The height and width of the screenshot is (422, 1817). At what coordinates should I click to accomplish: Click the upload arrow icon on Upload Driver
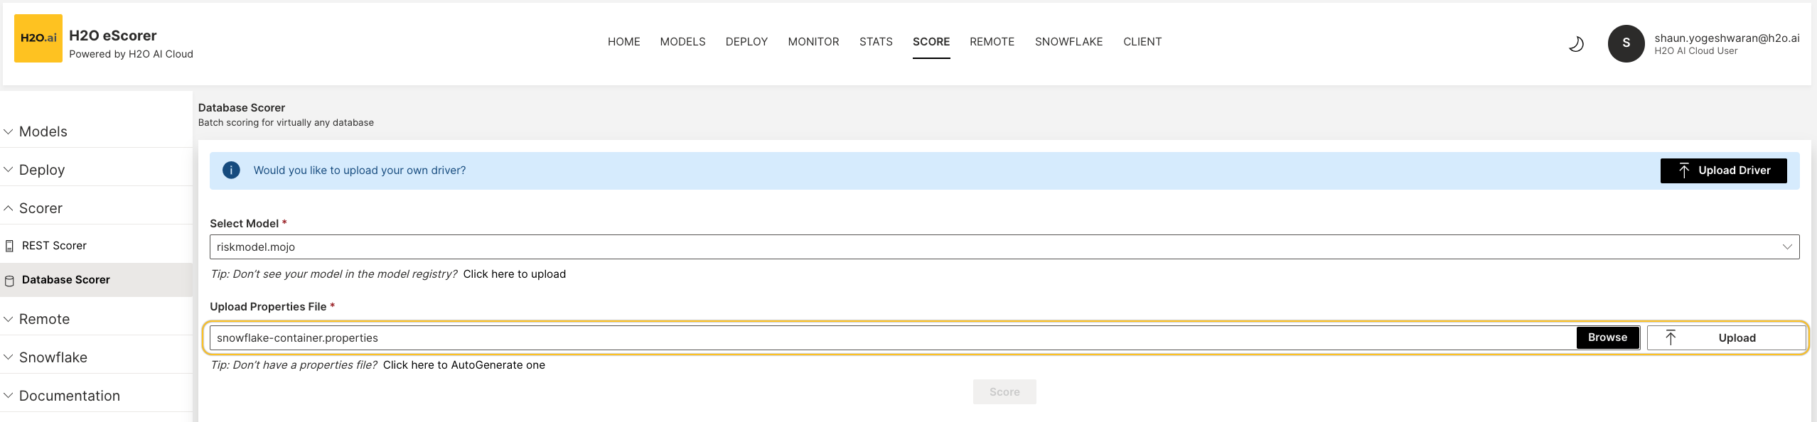(x=1684, y=171)
